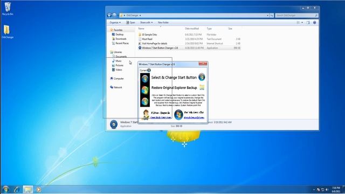Screen dimensions: 345x194
Task: Open Downloads under Favorites
Action: (x=121, y=39)
